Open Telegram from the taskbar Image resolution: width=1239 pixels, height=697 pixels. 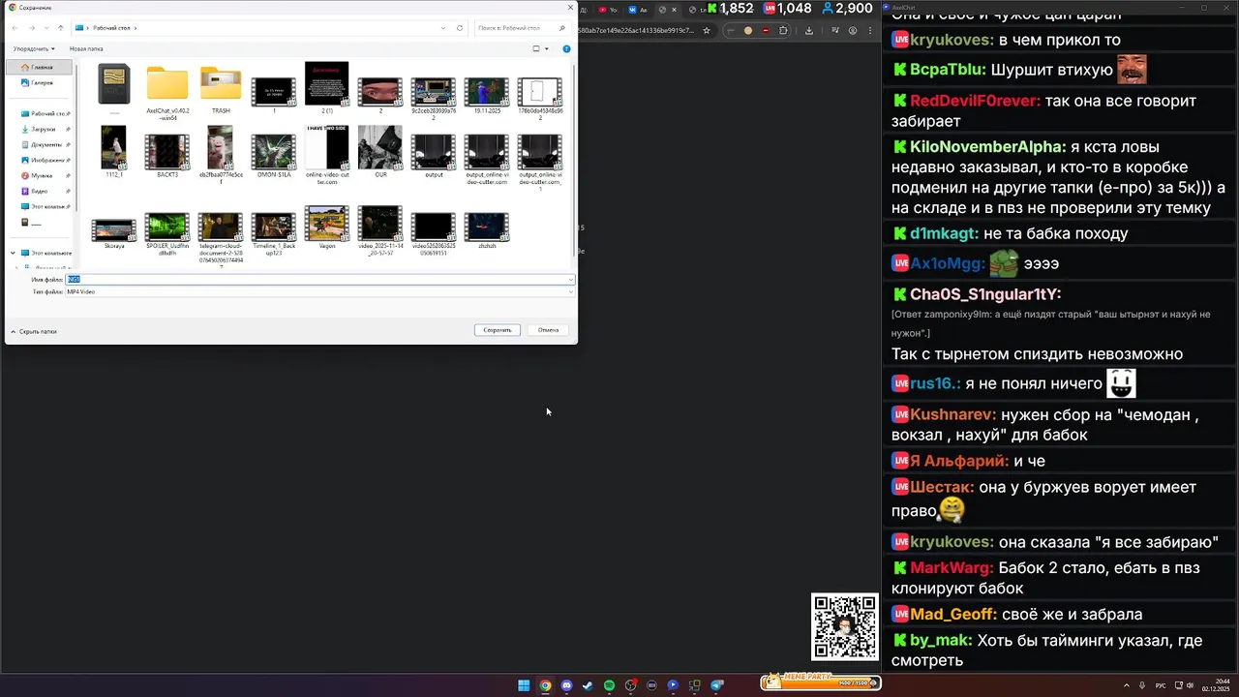point(717,685)
